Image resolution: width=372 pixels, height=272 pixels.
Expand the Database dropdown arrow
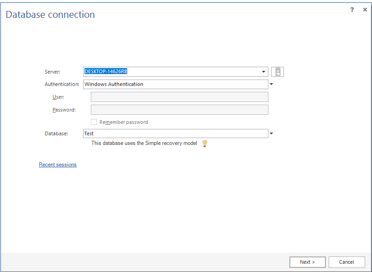[x=272, y=133]
